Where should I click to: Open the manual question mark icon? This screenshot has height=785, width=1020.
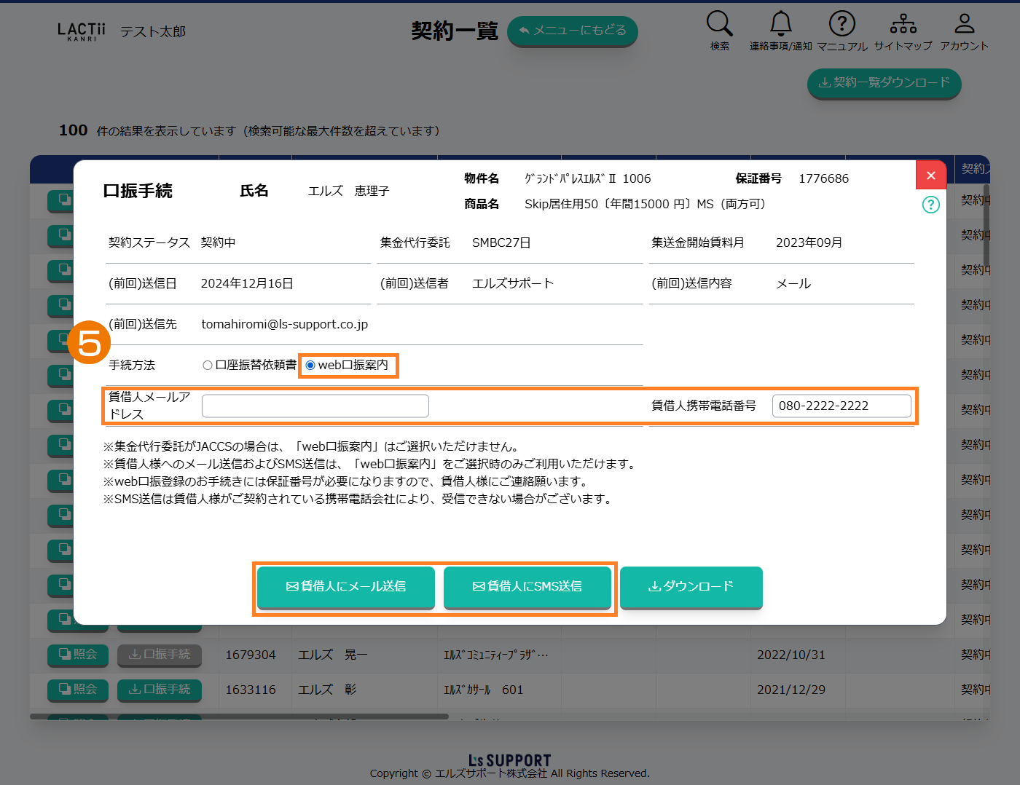click(841, 24)
